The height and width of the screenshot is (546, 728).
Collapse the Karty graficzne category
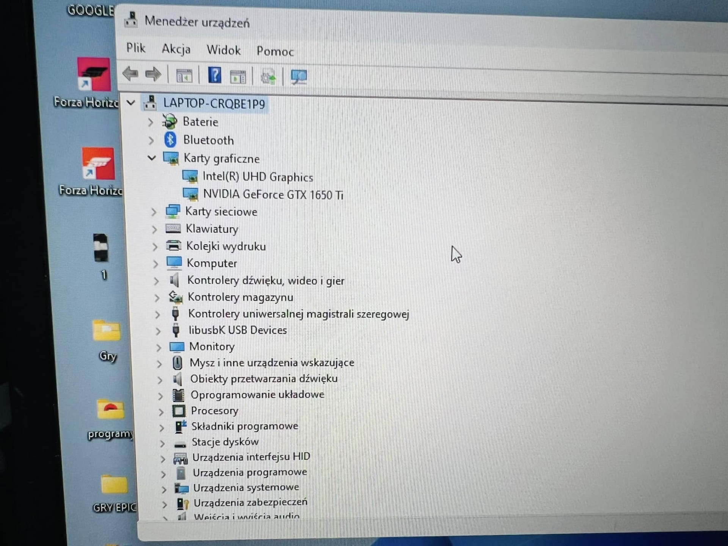coord(152,158)
